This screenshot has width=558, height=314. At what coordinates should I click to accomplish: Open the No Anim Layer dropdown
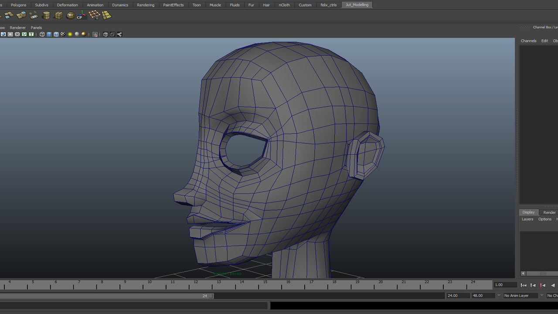(x=521, y=295)
